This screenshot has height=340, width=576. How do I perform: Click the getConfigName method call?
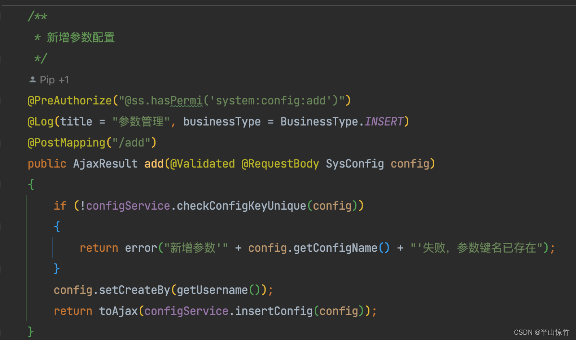click(x=335, y=248)
